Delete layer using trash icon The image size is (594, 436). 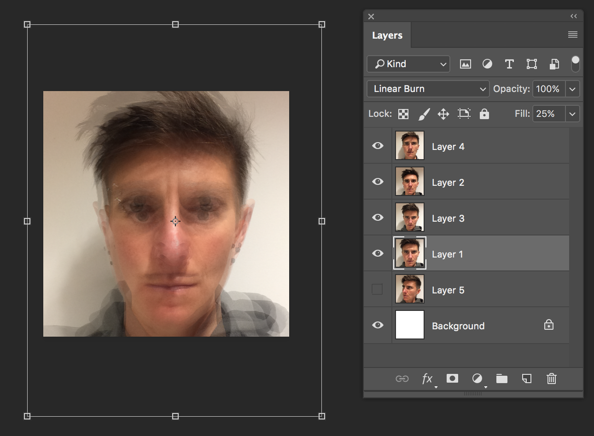(x=551, y=379)
